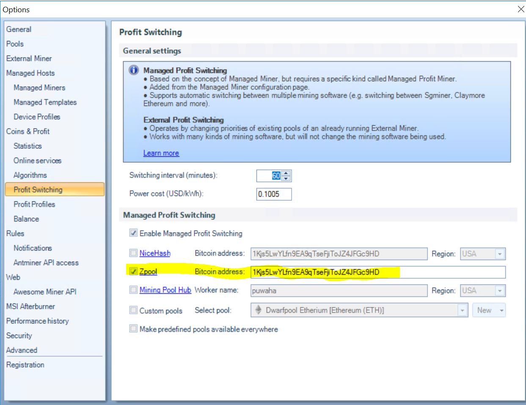Open External Miner settings

[x=29, y=58]
